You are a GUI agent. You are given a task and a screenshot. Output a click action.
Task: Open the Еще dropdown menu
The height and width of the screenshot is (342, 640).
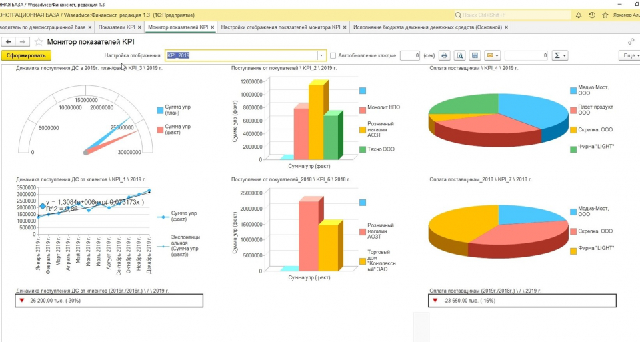coord(628,55)
